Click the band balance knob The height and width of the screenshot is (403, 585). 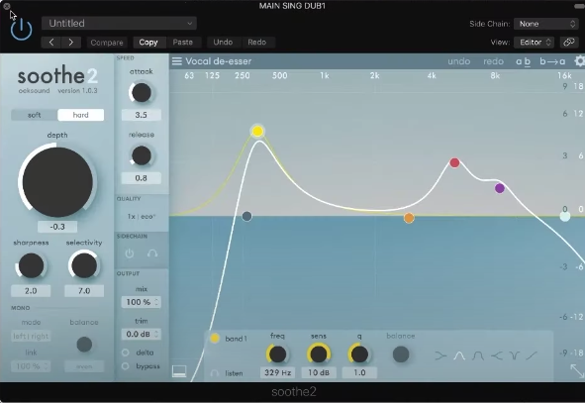point(401,354)
